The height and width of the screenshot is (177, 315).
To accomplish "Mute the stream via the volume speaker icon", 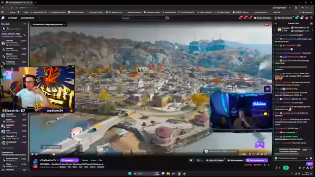I will click(x=36, y=154).
